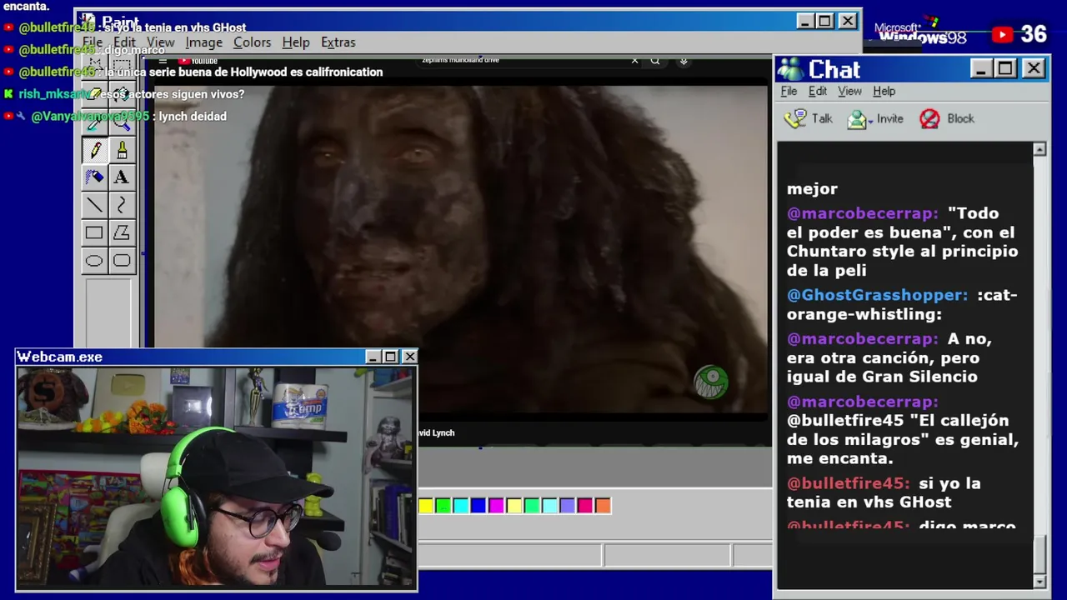Image resolution: width=1067 pixels, height=600 pixels.
Task: Select the Rectangle shape tool
Action: coord(94,233)
